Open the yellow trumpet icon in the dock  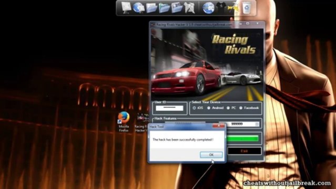tap(233, 8)
